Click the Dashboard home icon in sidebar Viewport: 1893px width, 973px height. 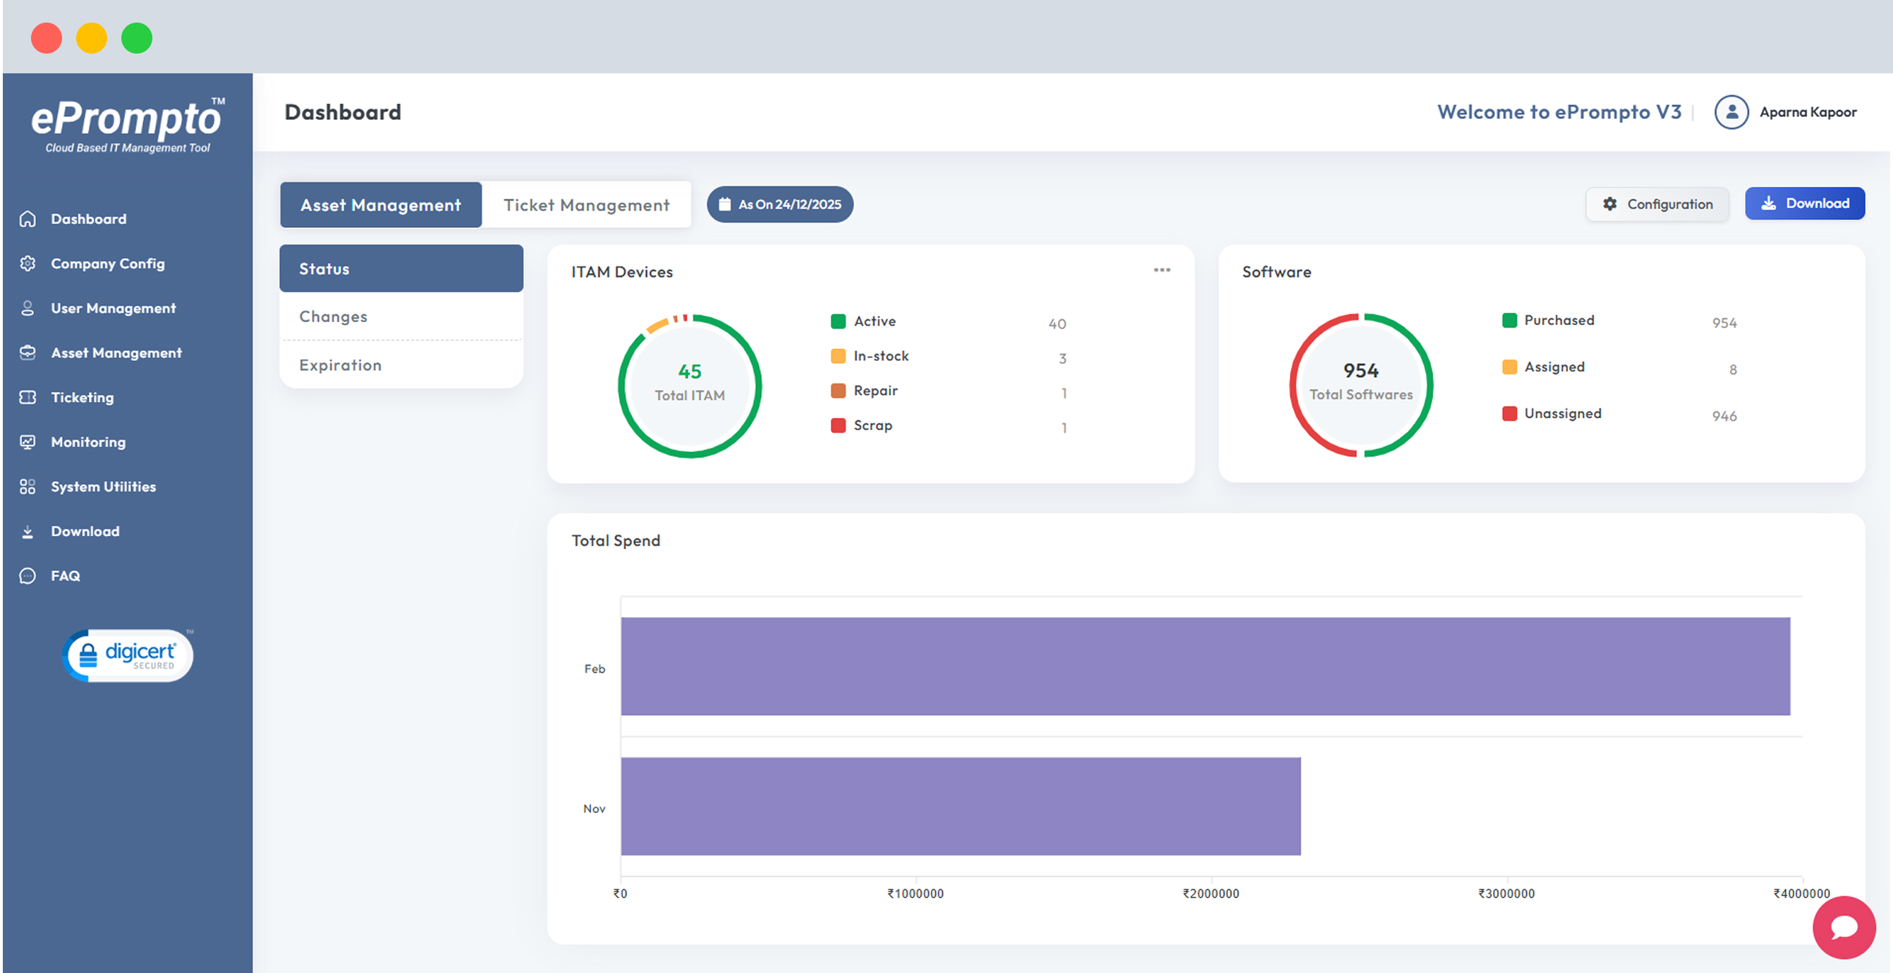tap(28, 219)
